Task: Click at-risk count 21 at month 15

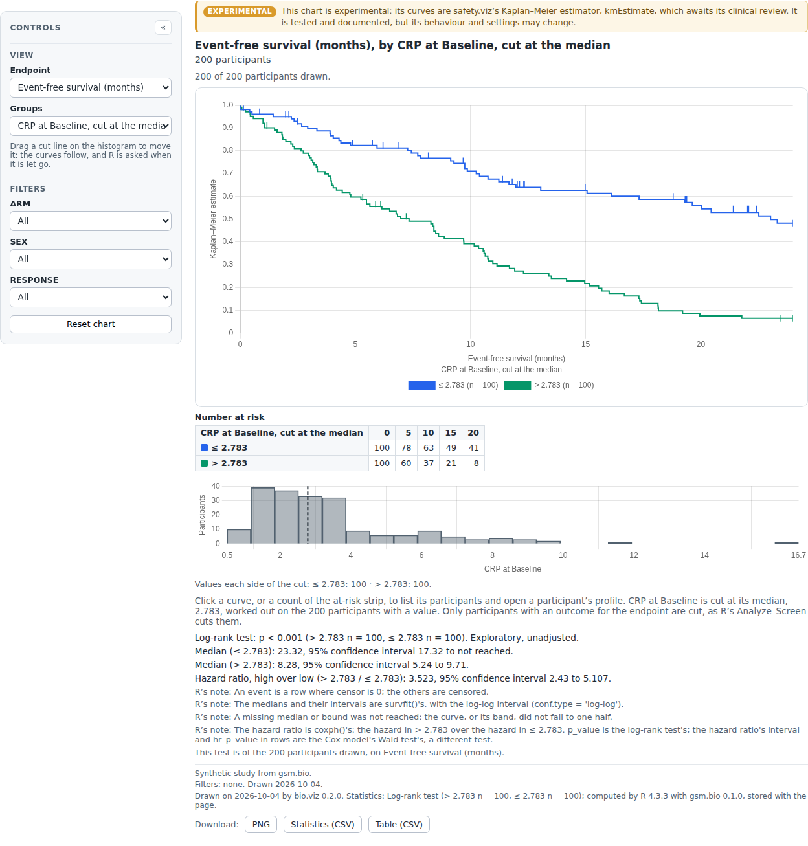Action: pos(451,463)
